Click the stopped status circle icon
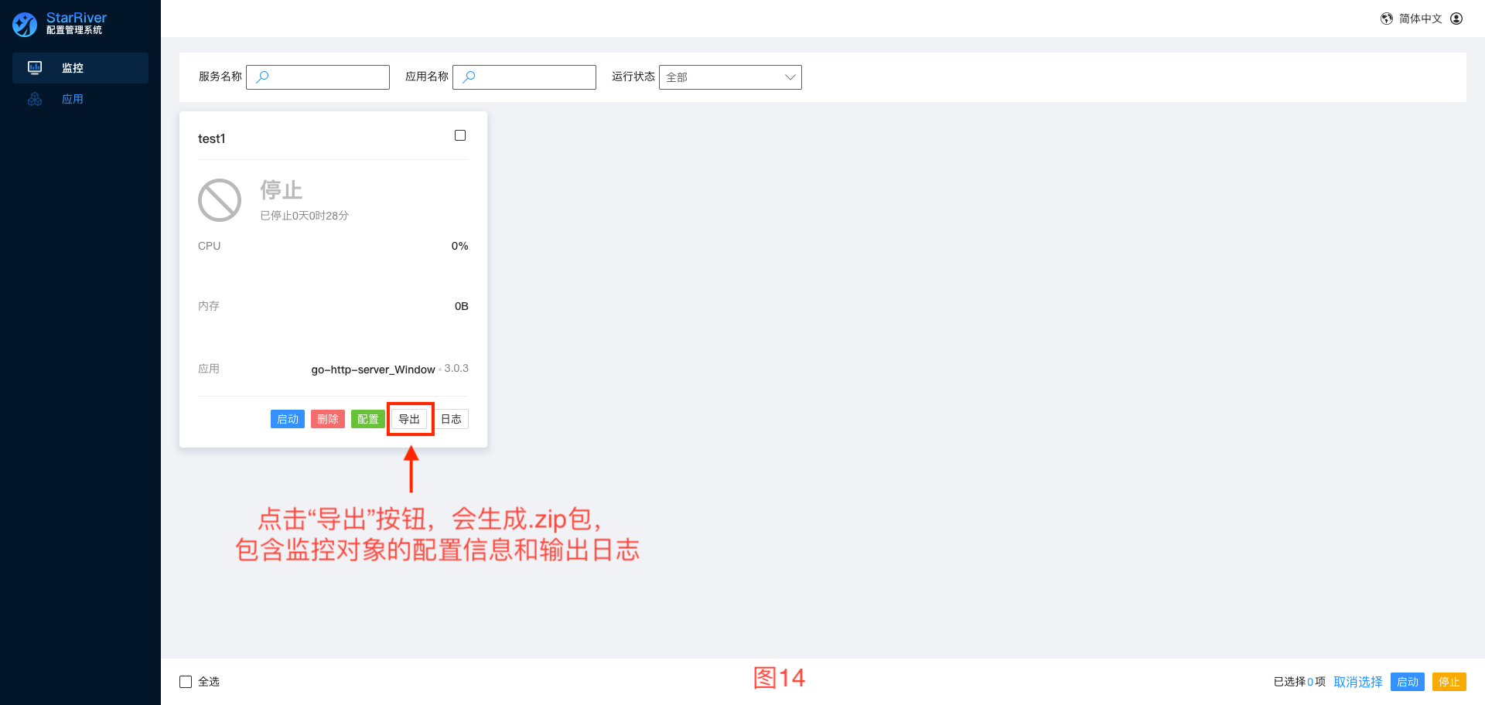This screenshot has height=705, width=1485. click(x=220, y=200)
